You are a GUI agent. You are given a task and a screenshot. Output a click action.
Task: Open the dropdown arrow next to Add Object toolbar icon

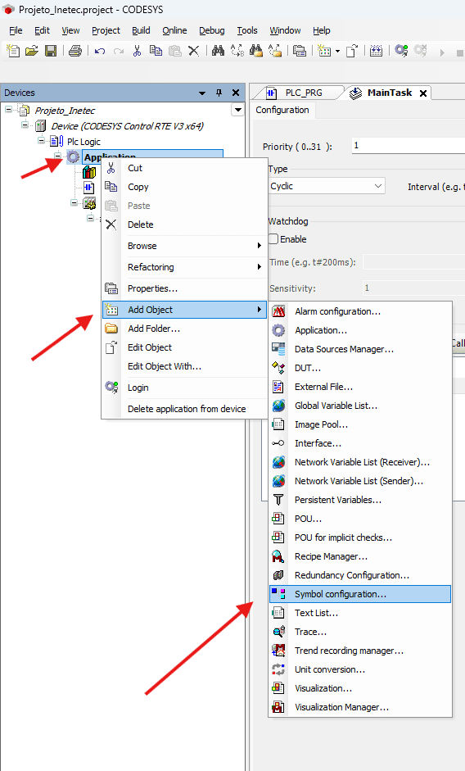(337, 51)
